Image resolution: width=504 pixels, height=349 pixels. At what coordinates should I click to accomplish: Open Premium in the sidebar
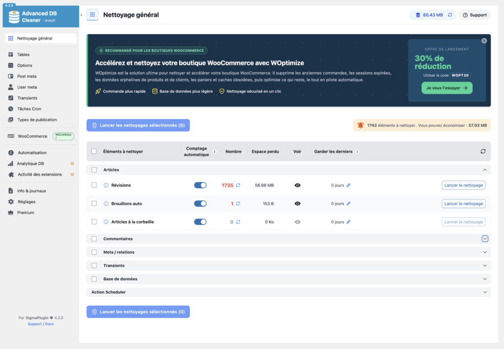pyautogui.click(x=41, y=212)
